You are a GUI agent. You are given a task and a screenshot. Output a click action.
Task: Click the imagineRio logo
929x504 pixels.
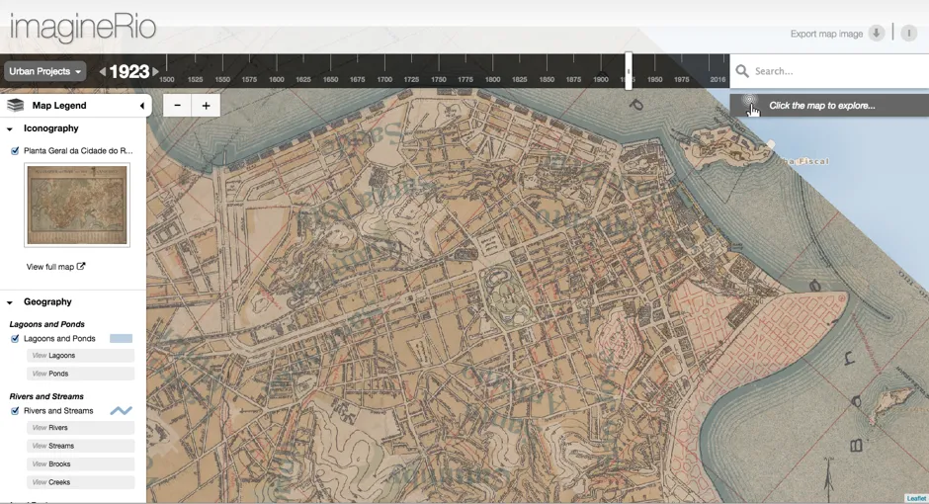(83, 28)
